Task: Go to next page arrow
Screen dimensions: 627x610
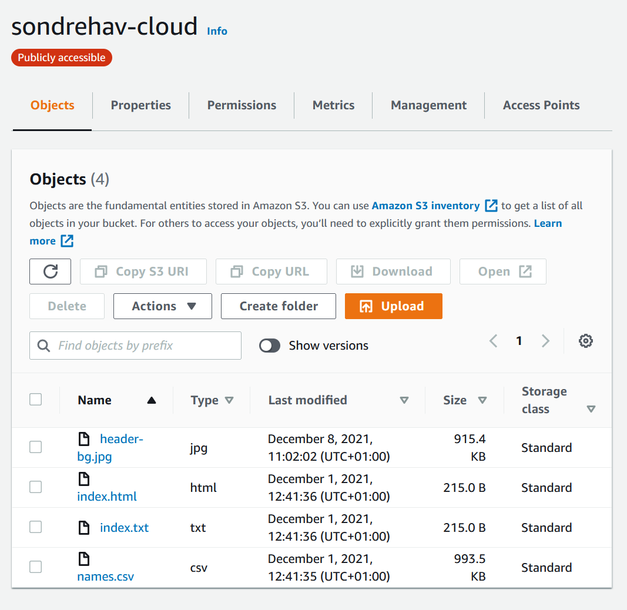Action: (545, 341)
